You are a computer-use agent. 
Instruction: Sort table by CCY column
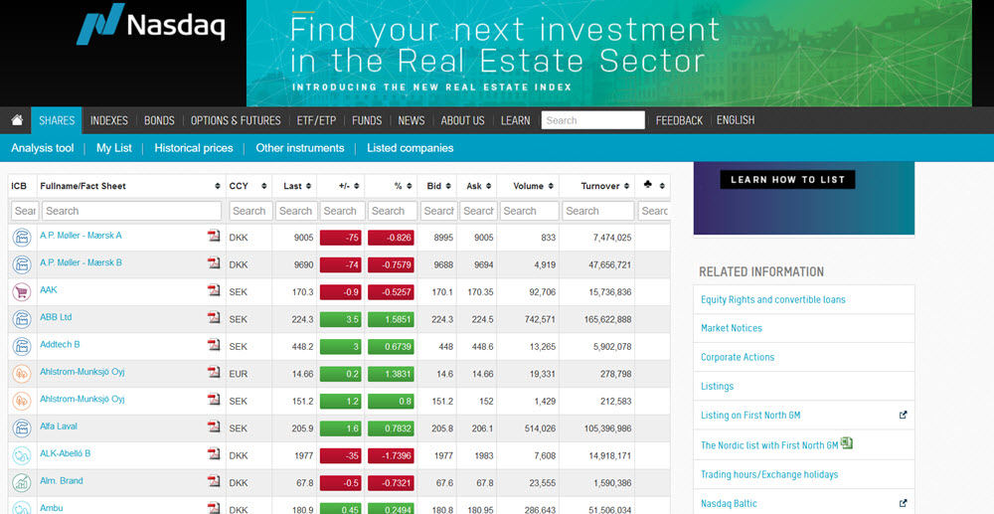coord(248,186)
